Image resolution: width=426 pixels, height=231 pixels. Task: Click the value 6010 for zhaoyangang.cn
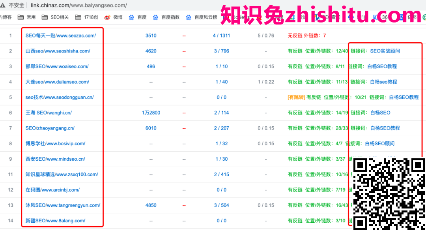pyautogui.click(x=151, y=128)
